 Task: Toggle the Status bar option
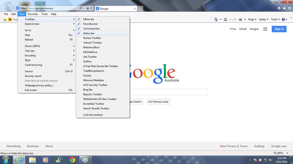click(103, 33)
